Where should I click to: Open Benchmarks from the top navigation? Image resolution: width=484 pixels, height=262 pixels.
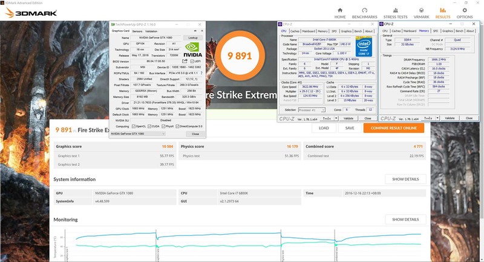coord(365,12)
